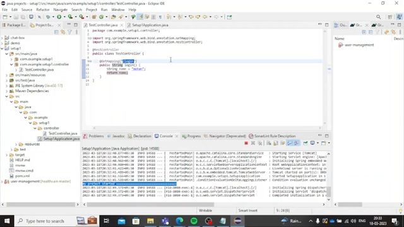
Task: Open Microsoft Teams from the taskbar
Action: tap(165, 221)
